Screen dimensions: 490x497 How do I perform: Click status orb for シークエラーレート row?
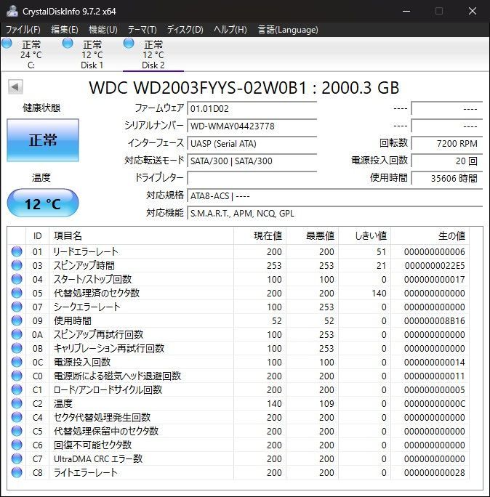pos(17,307)
